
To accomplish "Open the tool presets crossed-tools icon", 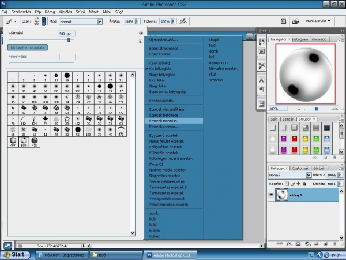I will 262,66.
